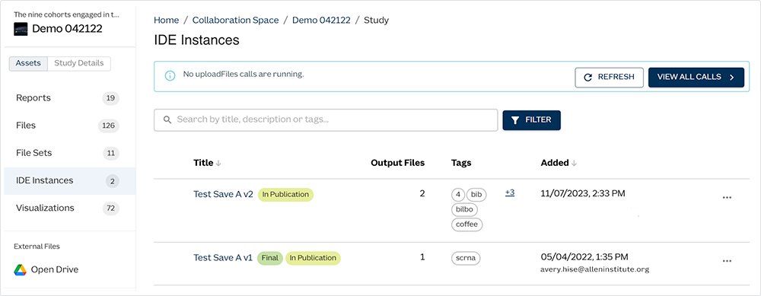Expand the +3 more tags link

pyautogui.click(x=510, y=193)
